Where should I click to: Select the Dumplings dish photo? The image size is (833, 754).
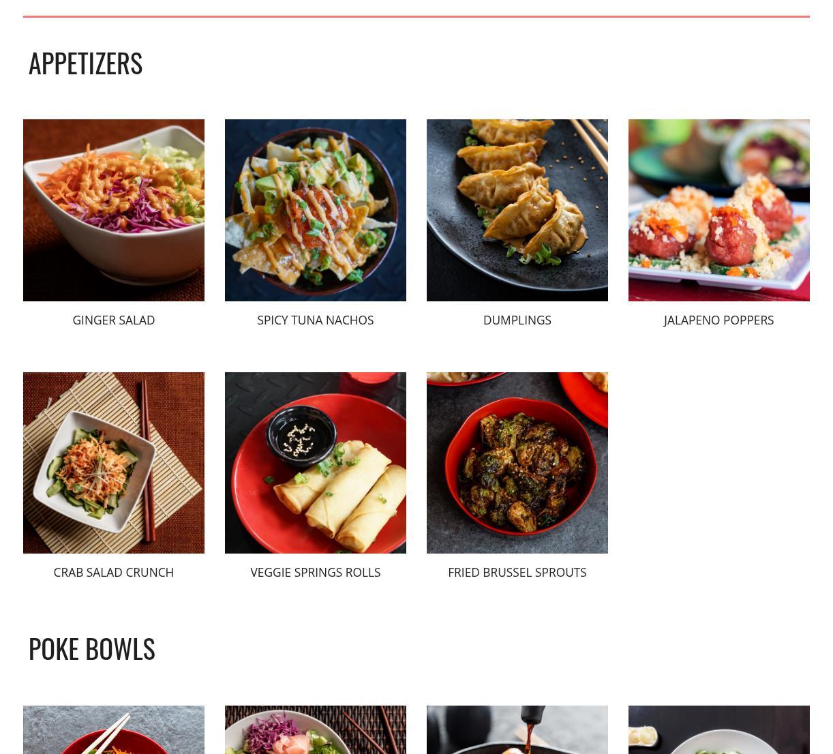(x=517, y=210)
